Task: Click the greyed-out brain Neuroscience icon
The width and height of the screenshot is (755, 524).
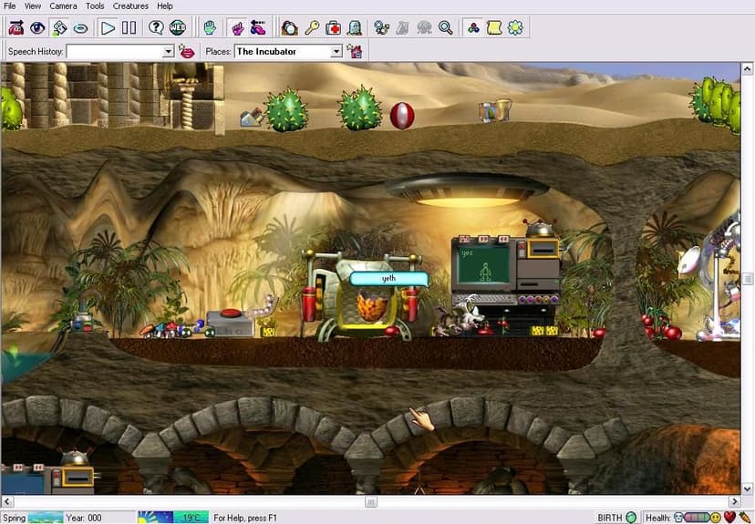Action: point(424,28)
